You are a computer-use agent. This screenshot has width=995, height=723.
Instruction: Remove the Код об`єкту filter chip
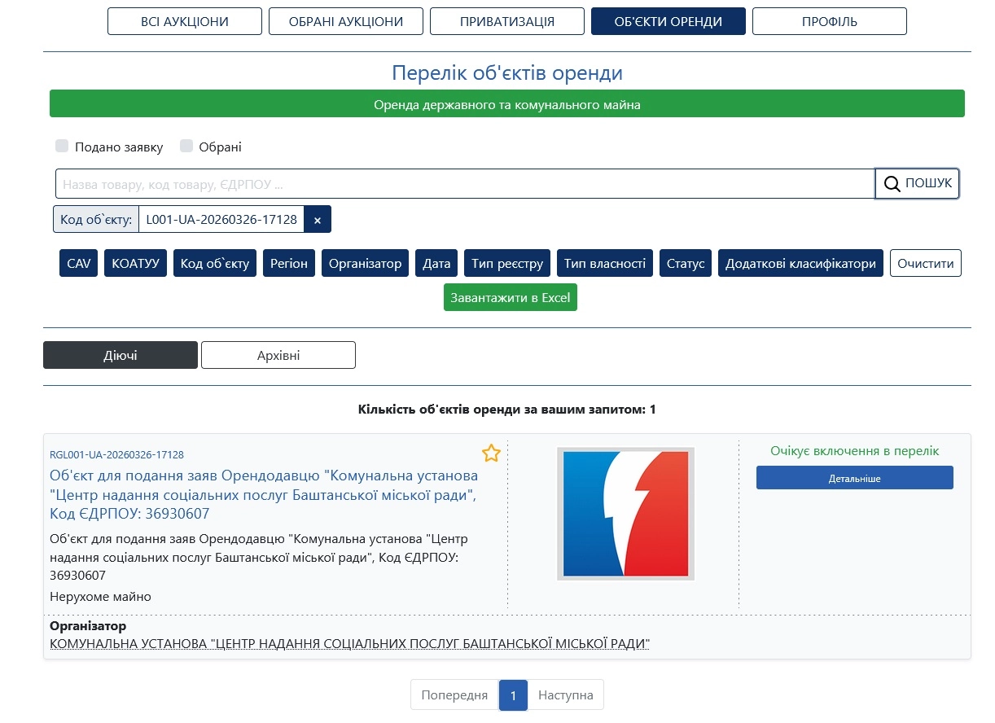(x=318, y=220)
